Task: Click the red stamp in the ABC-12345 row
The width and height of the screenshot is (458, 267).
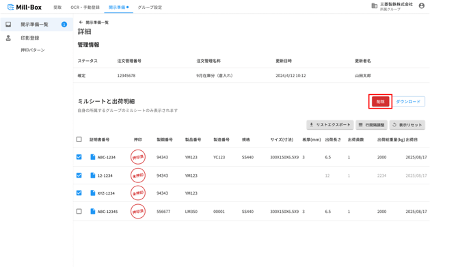Action: [x=138, y=211]
